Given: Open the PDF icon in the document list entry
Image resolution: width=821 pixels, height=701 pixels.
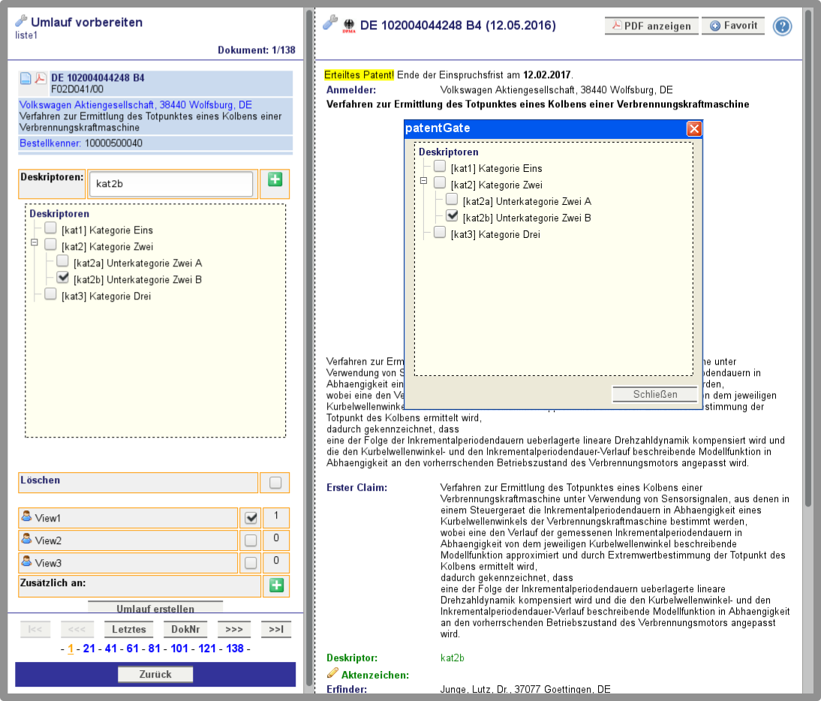Looking at the screenshot, I should tap(41, 79).
